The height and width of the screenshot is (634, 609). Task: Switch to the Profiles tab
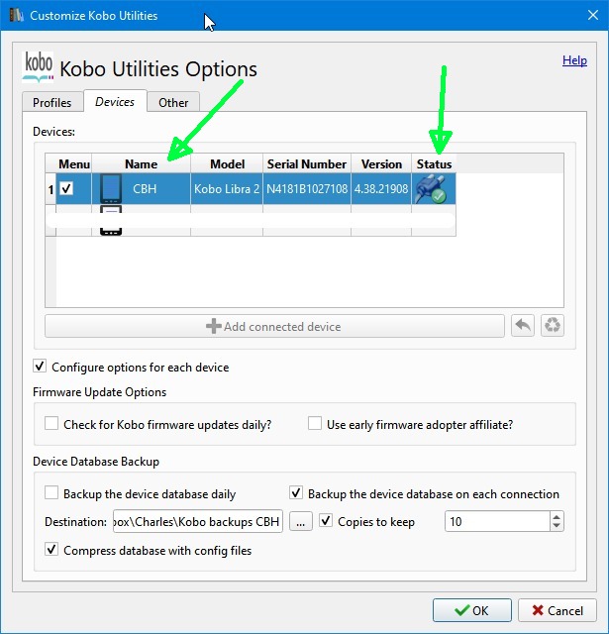click(x=52, y=102)
